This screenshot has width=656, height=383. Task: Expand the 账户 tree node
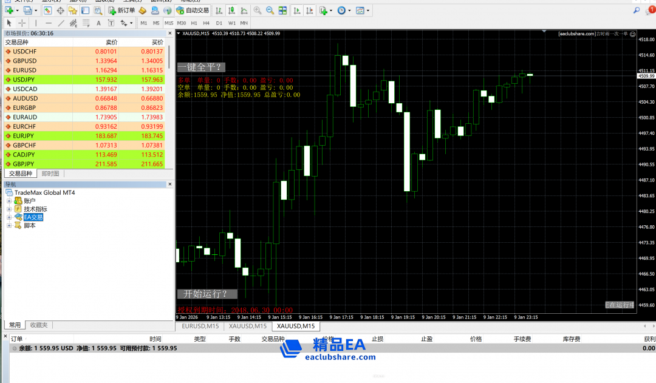click(x=9, y=201)
